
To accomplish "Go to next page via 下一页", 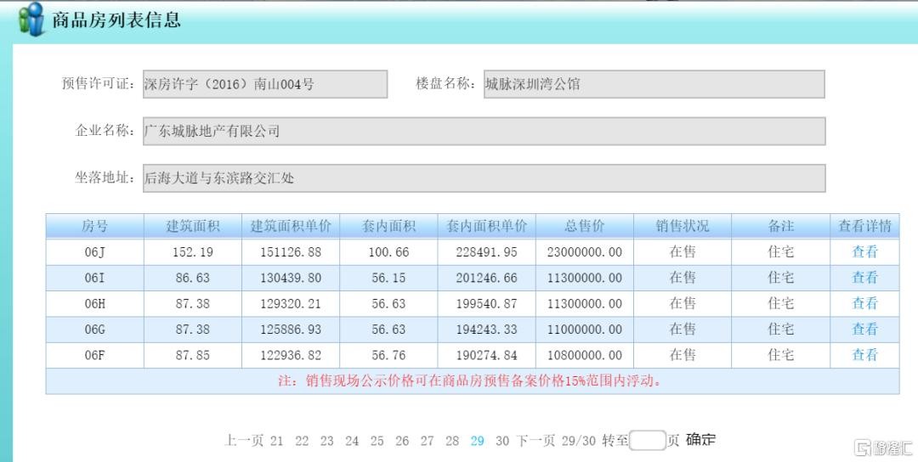I will (x=535, y=441).
